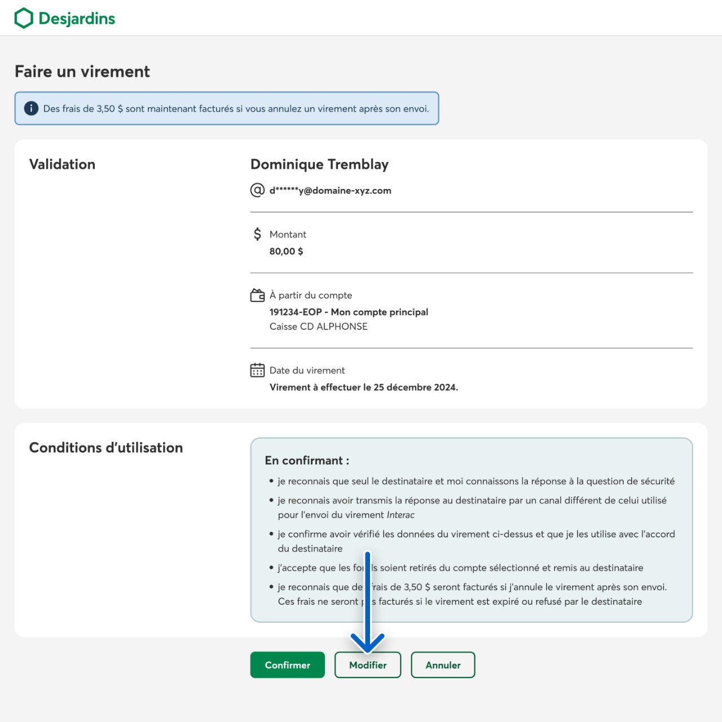Click the 80,00 $ amount value
722x722 pixels.
pos(286,252)
